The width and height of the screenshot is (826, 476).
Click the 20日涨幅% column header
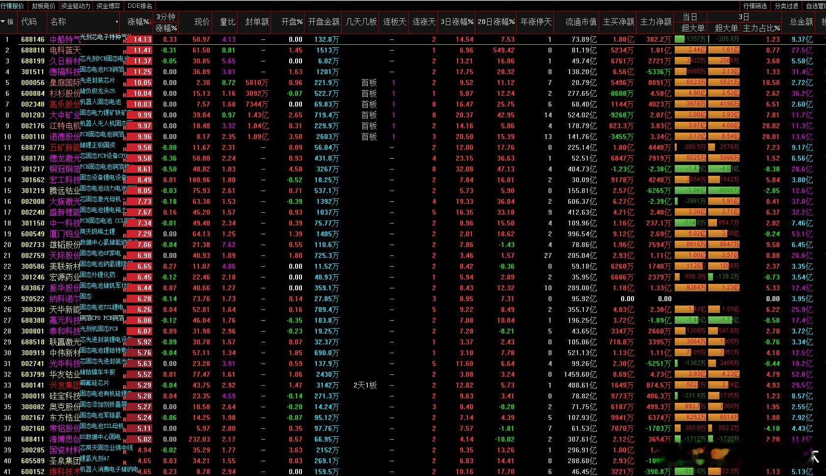pos(496,22)
